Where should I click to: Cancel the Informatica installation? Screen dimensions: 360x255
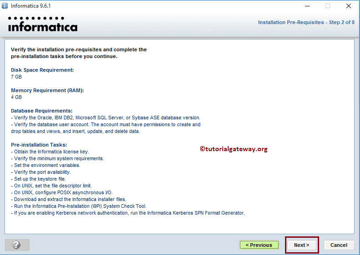click(339, 245)
